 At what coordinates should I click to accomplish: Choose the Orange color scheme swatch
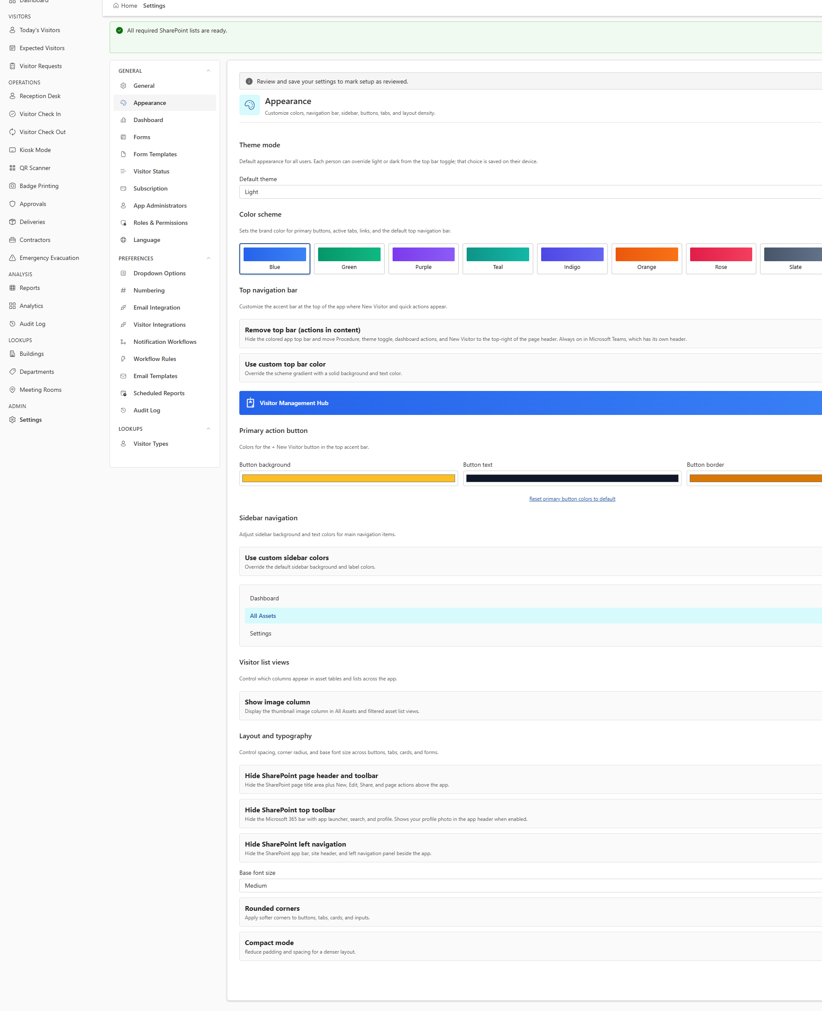(x=646, y=259)
